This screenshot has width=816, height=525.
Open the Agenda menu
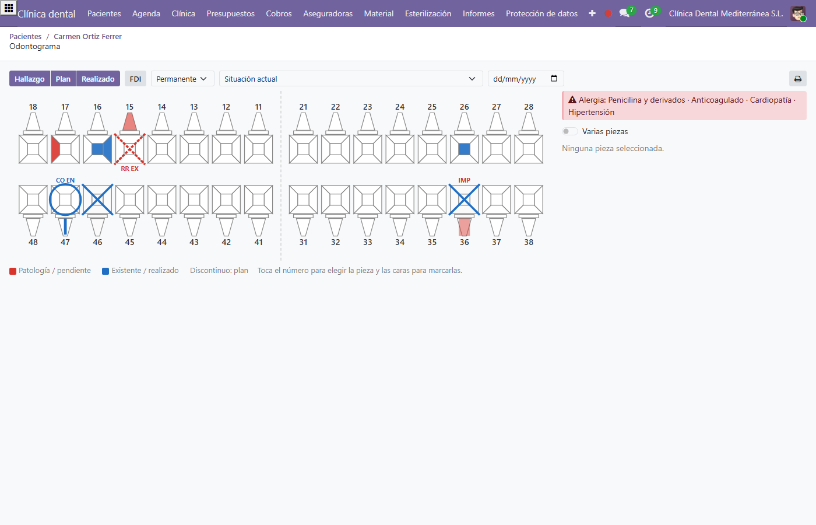coord(146,13)
